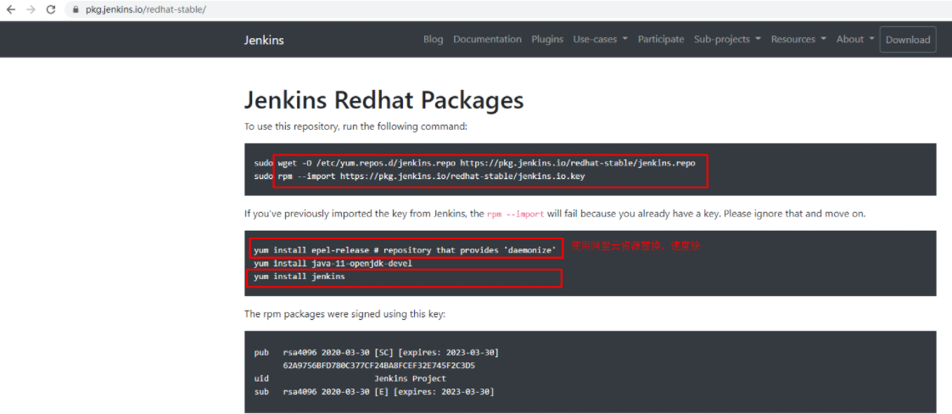Image resolution: width=952 pixels, height=414 pixels.
Task: Click the Download button
Action: tap(908, 40)
